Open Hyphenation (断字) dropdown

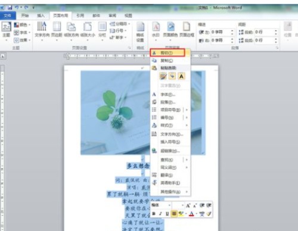(x=119, y=38)
